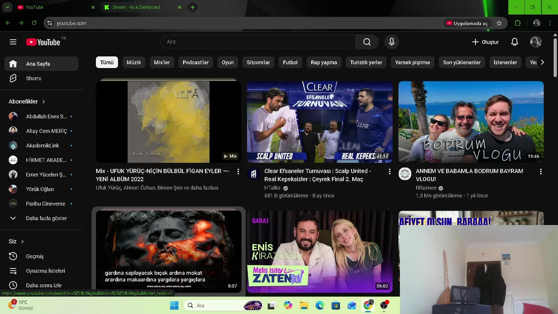Screen dimensions: 558x314
Task: Expand Daha fazla göster subscriptions
Action: (x=41, y=218)
